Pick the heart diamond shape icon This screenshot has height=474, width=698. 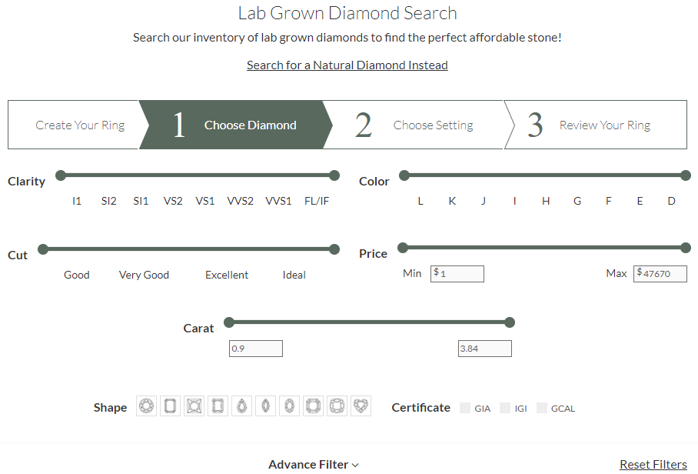[x=361, y=406]
